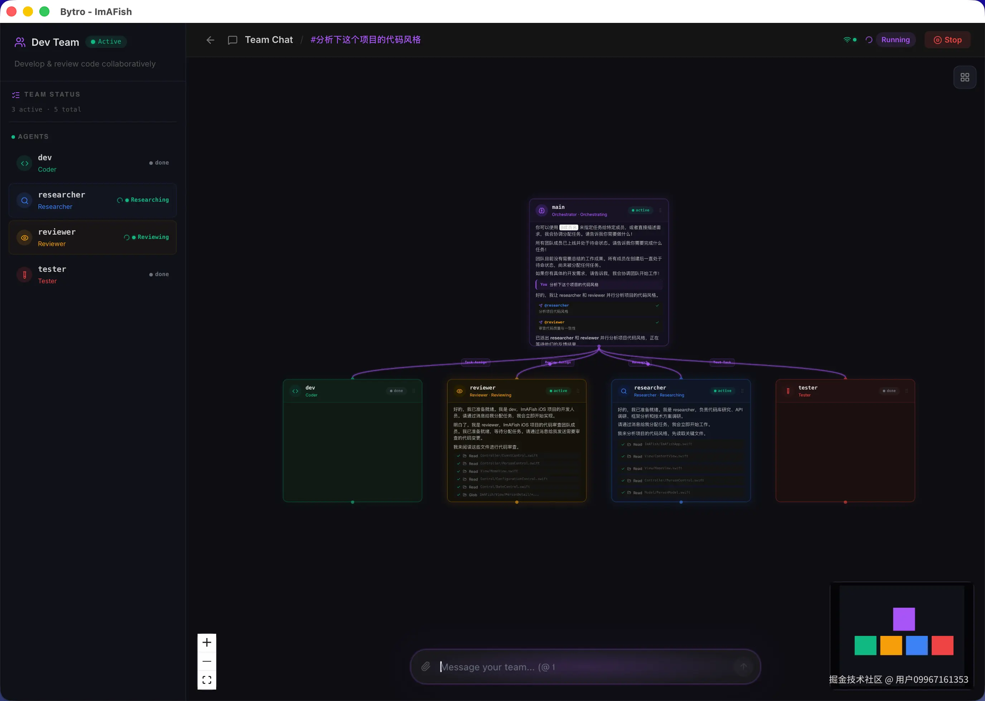Click the back arrow icon
Image resolution: width=985 pixels, height=701 pixels.
[210, 40]
